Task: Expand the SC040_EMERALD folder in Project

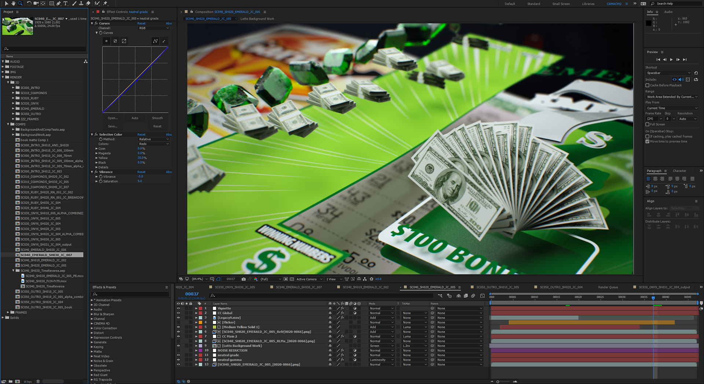Action: click(13, 109)
